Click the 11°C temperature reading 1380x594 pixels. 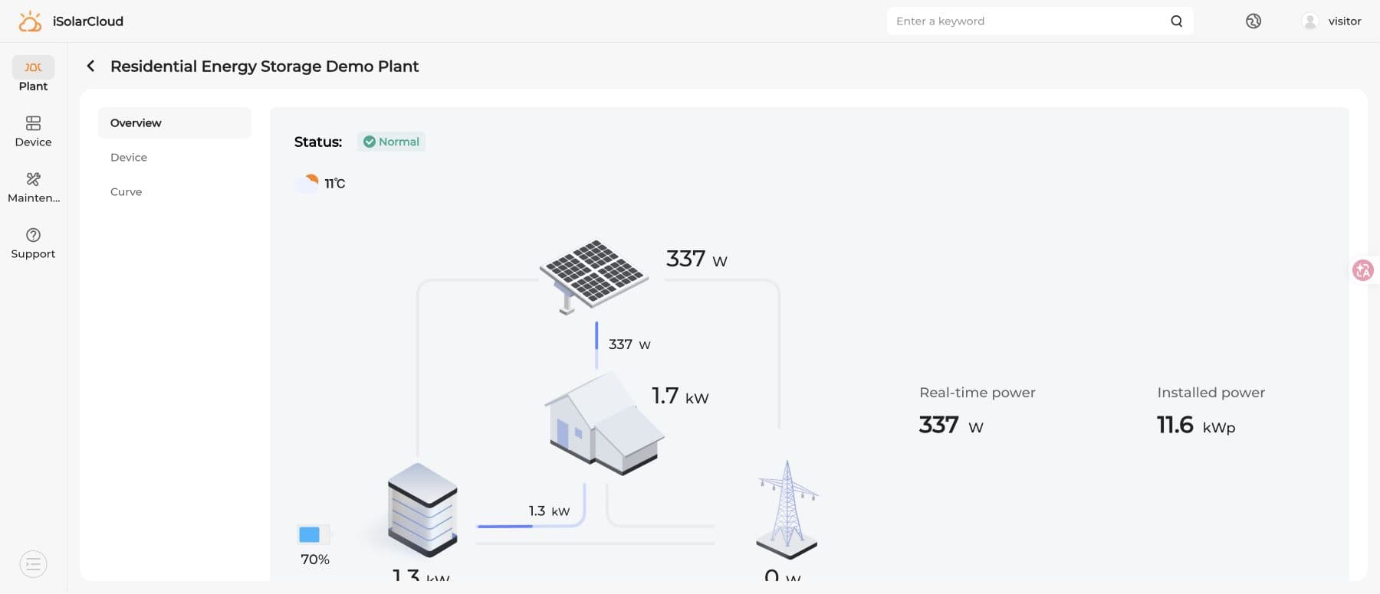tap(335, 184)
